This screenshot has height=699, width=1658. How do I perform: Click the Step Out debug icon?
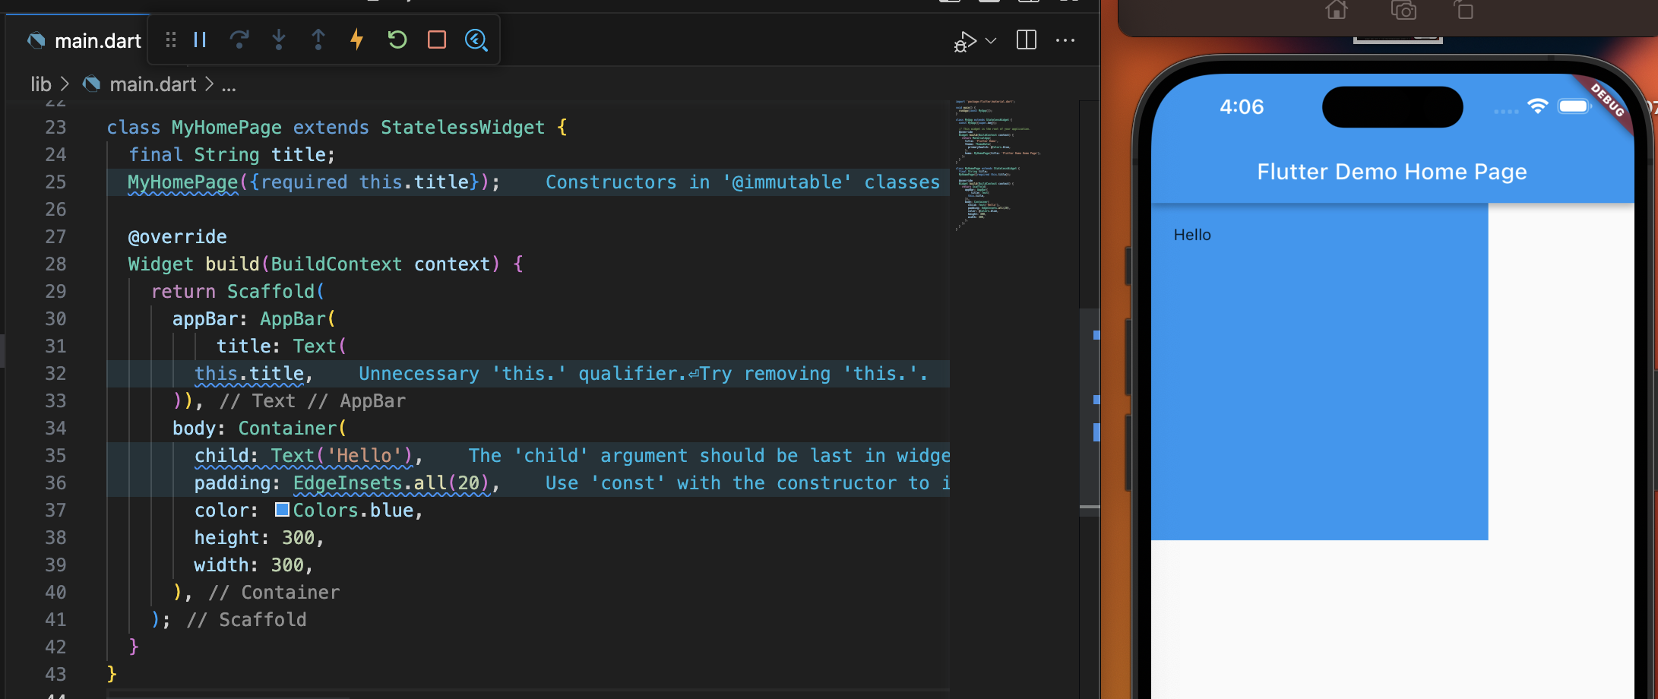[x=318, y=40]
